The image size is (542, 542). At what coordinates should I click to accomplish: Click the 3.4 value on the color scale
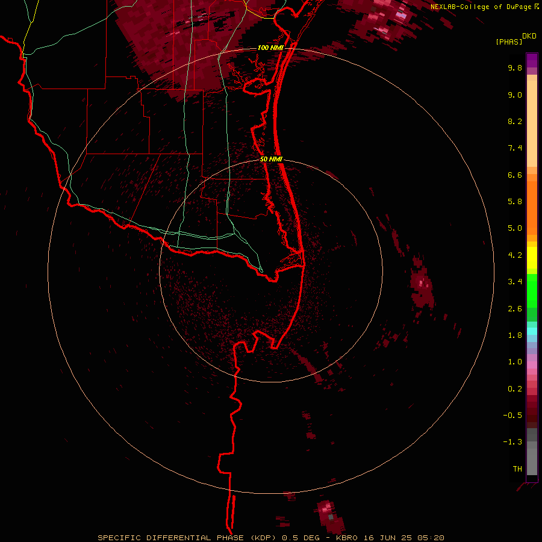pos(515,282)
